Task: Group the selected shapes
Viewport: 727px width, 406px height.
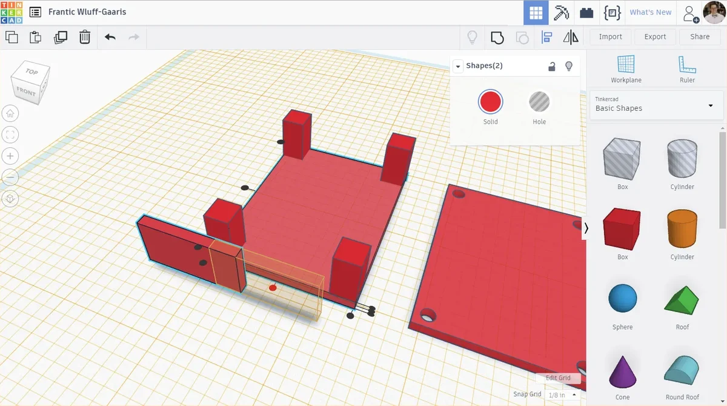Action: 497,38
